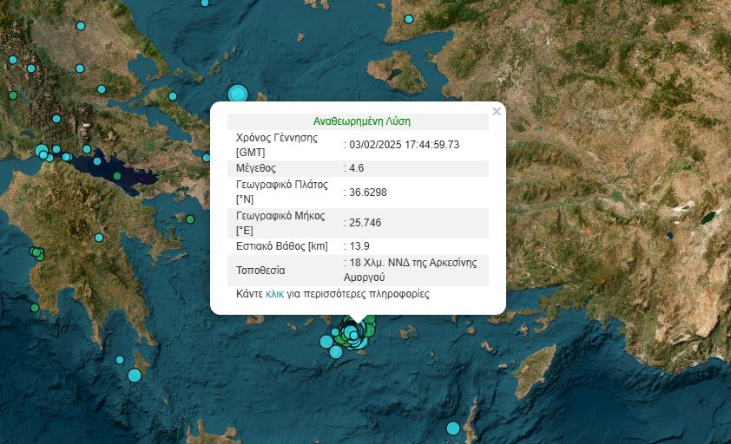
Task: Click the large cyan marker beside Kythira island
Action: click(x=135, y=375)
